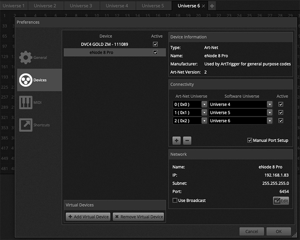The height and width of the screenshot is (240, 300).
Task: Switch to the Universe 3 tab
Action: pyautogui.click(x=81, y=6)
